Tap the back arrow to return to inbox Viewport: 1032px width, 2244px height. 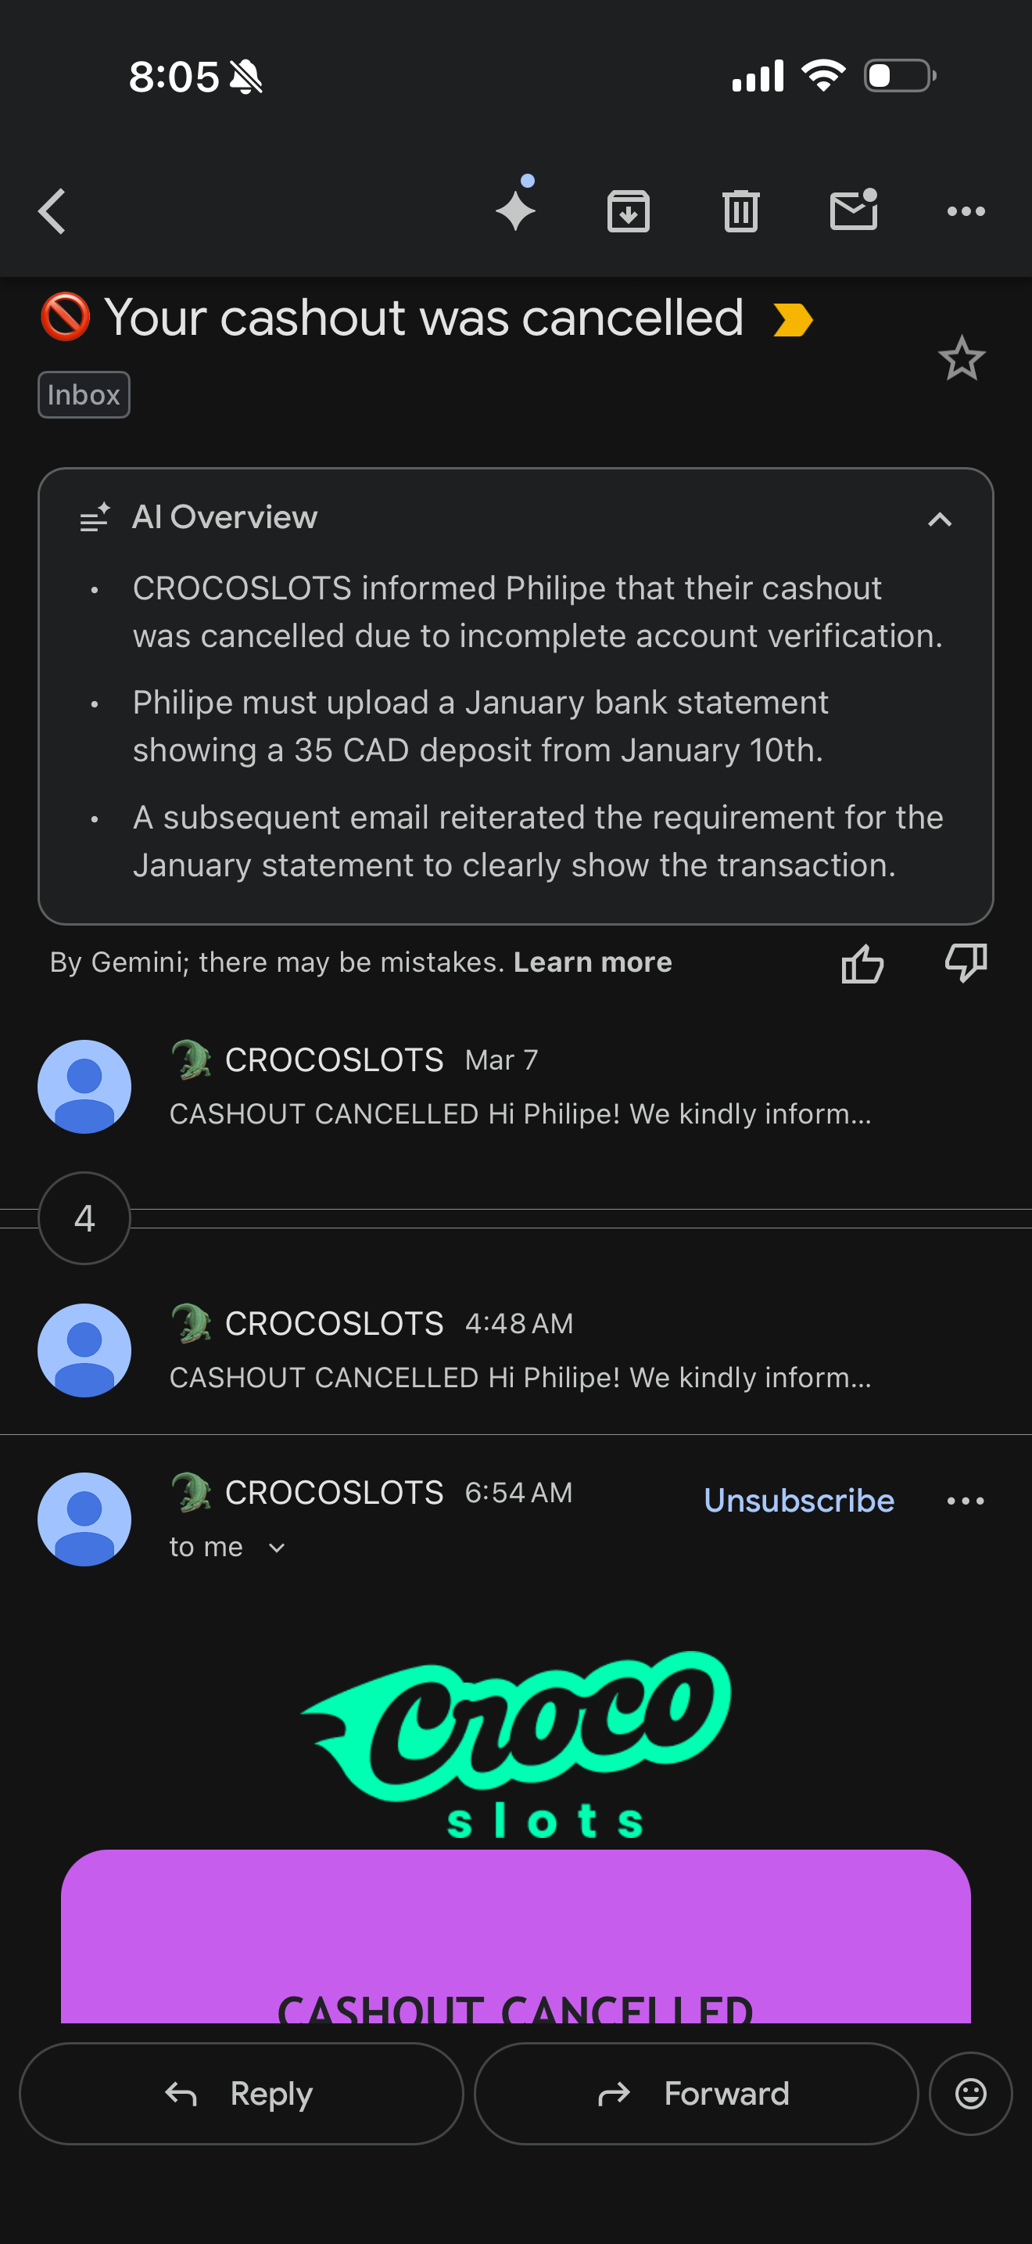(x=52, y=212)
